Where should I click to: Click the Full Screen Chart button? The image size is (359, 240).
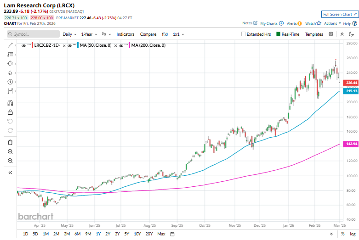tap(339, 14)
